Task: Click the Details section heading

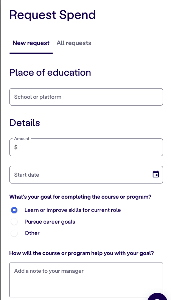Action: (25, 123)
